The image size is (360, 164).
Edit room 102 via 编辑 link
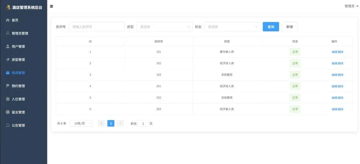pos(334,64)
